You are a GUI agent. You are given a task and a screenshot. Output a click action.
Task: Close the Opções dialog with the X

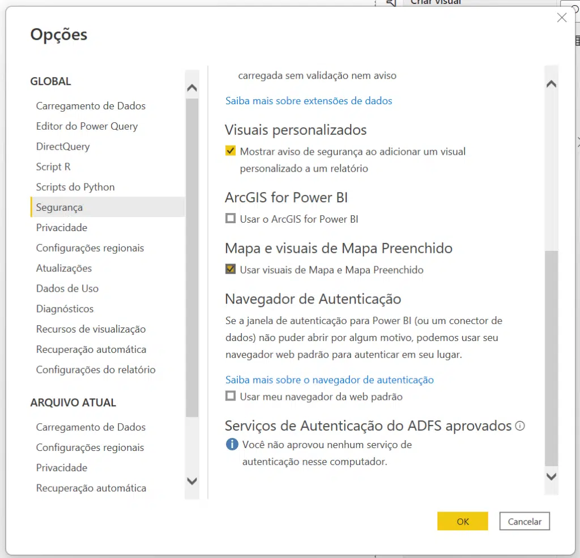point(561,18)
